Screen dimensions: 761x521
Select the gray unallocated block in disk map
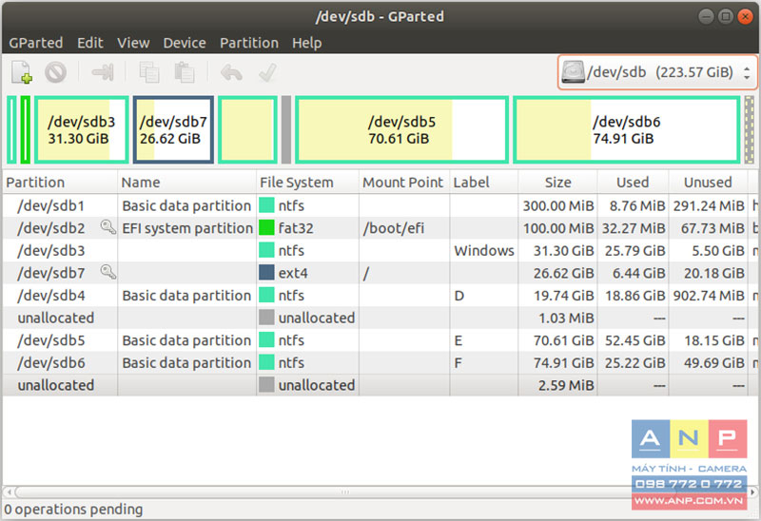tap(286, 129)
